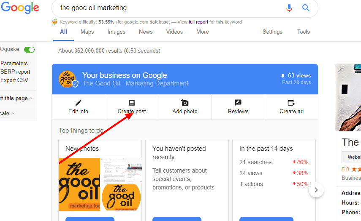This screenshot has width=361, height=221.
Task: Click the Create post icon
Action: [x=132, y=103]
